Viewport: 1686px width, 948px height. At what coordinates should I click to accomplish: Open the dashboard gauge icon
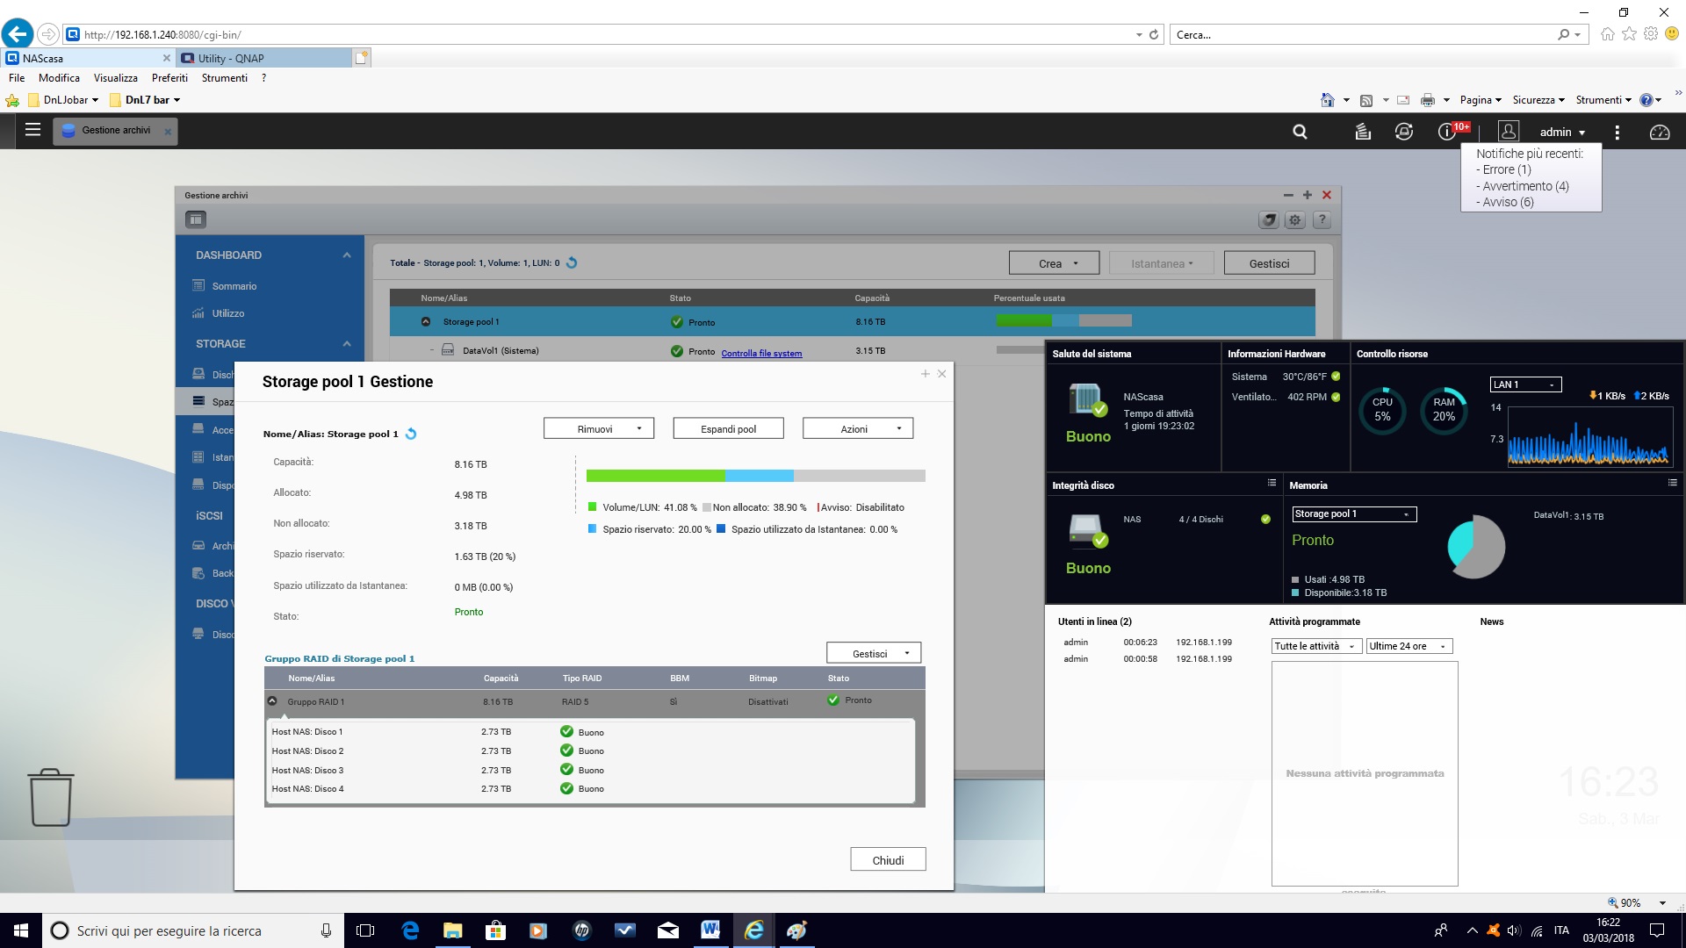tap(1659, 132)
